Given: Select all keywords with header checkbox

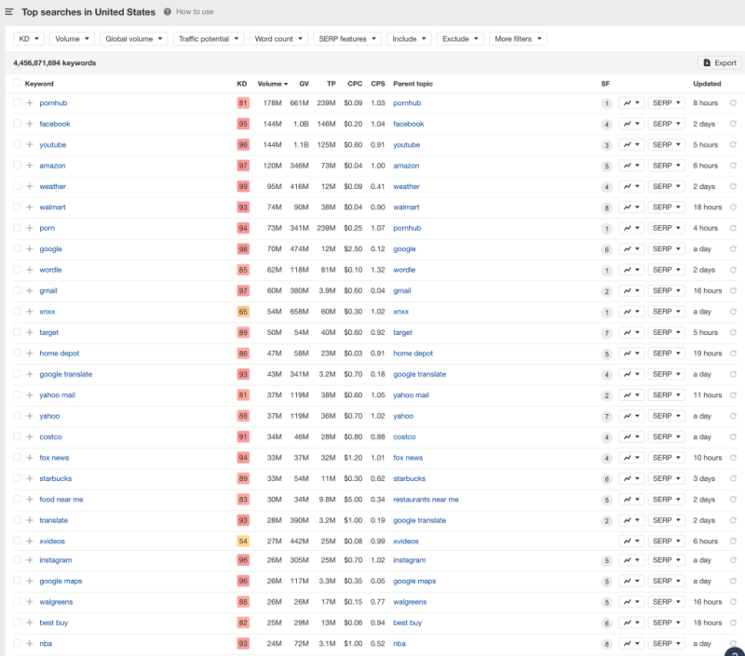Looking at the screenshot, I should coord(17,84).
